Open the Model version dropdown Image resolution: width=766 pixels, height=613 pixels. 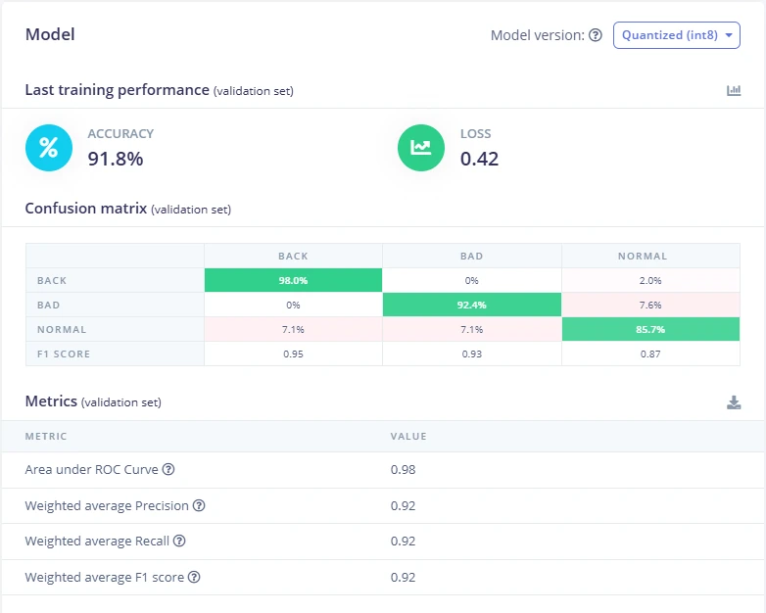pos(676,35)
